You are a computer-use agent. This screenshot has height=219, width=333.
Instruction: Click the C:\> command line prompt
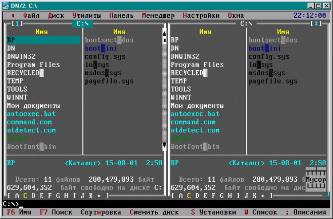click(11, 204)
